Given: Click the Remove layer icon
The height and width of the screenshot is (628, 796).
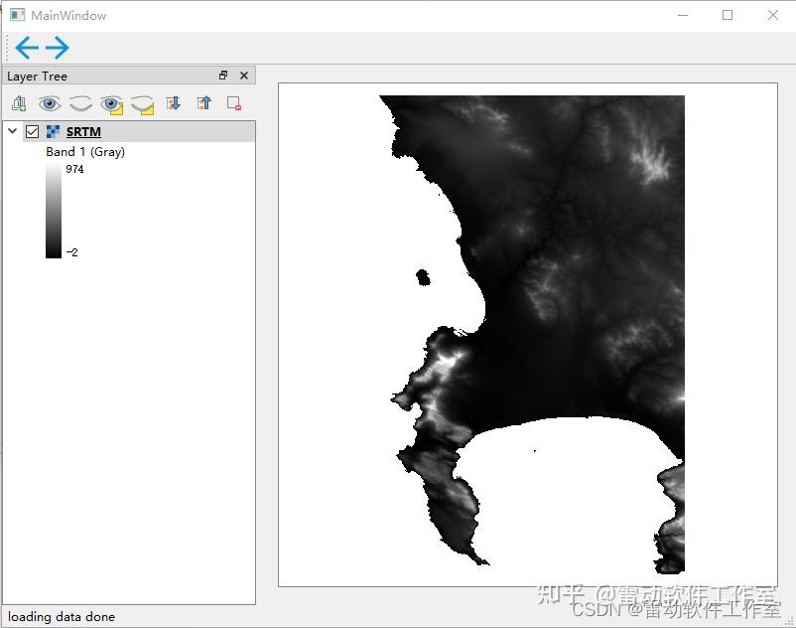Looking at the screenshot, I should coord(234,103).
